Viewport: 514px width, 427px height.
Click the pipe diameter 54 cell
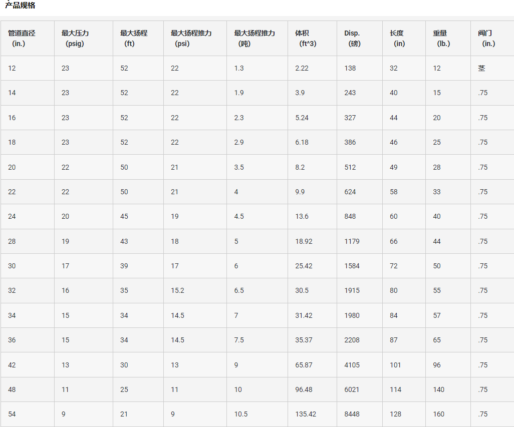pos(28,414)
